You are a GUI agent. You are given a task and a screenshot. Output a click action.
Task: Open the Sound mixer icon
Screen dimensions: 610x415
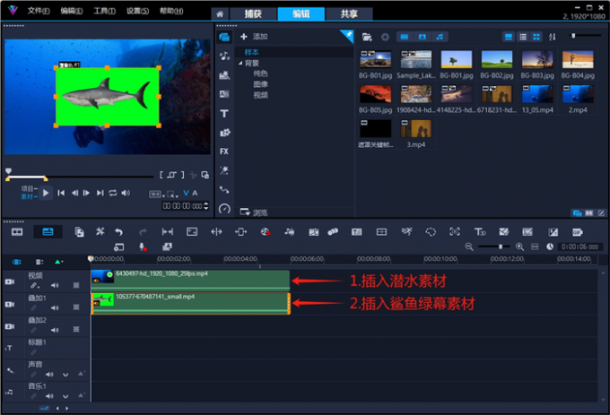[x=290, y=232]
